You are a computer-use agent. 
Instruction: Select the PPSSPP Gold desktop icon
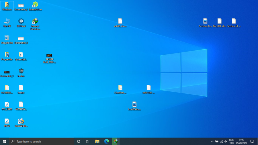click(x=49, y=55)
